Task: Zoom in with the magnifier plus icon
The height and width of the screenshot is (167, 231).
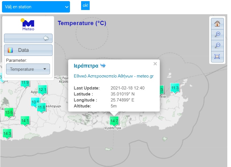Action: (217, 34)
